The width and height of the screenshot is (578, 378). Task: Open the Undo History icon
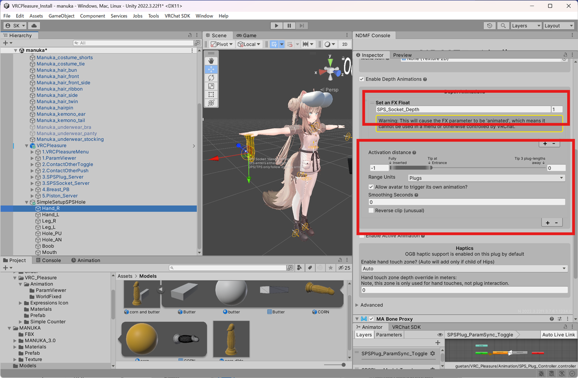[489, 26]
